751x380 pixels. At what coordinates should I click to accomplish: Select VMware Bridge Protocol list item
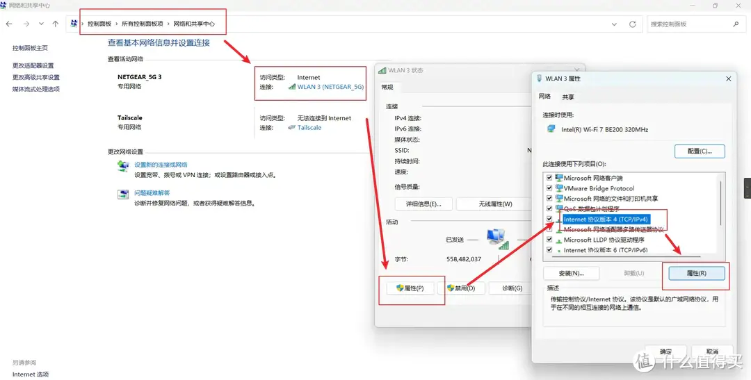point(599,188)
